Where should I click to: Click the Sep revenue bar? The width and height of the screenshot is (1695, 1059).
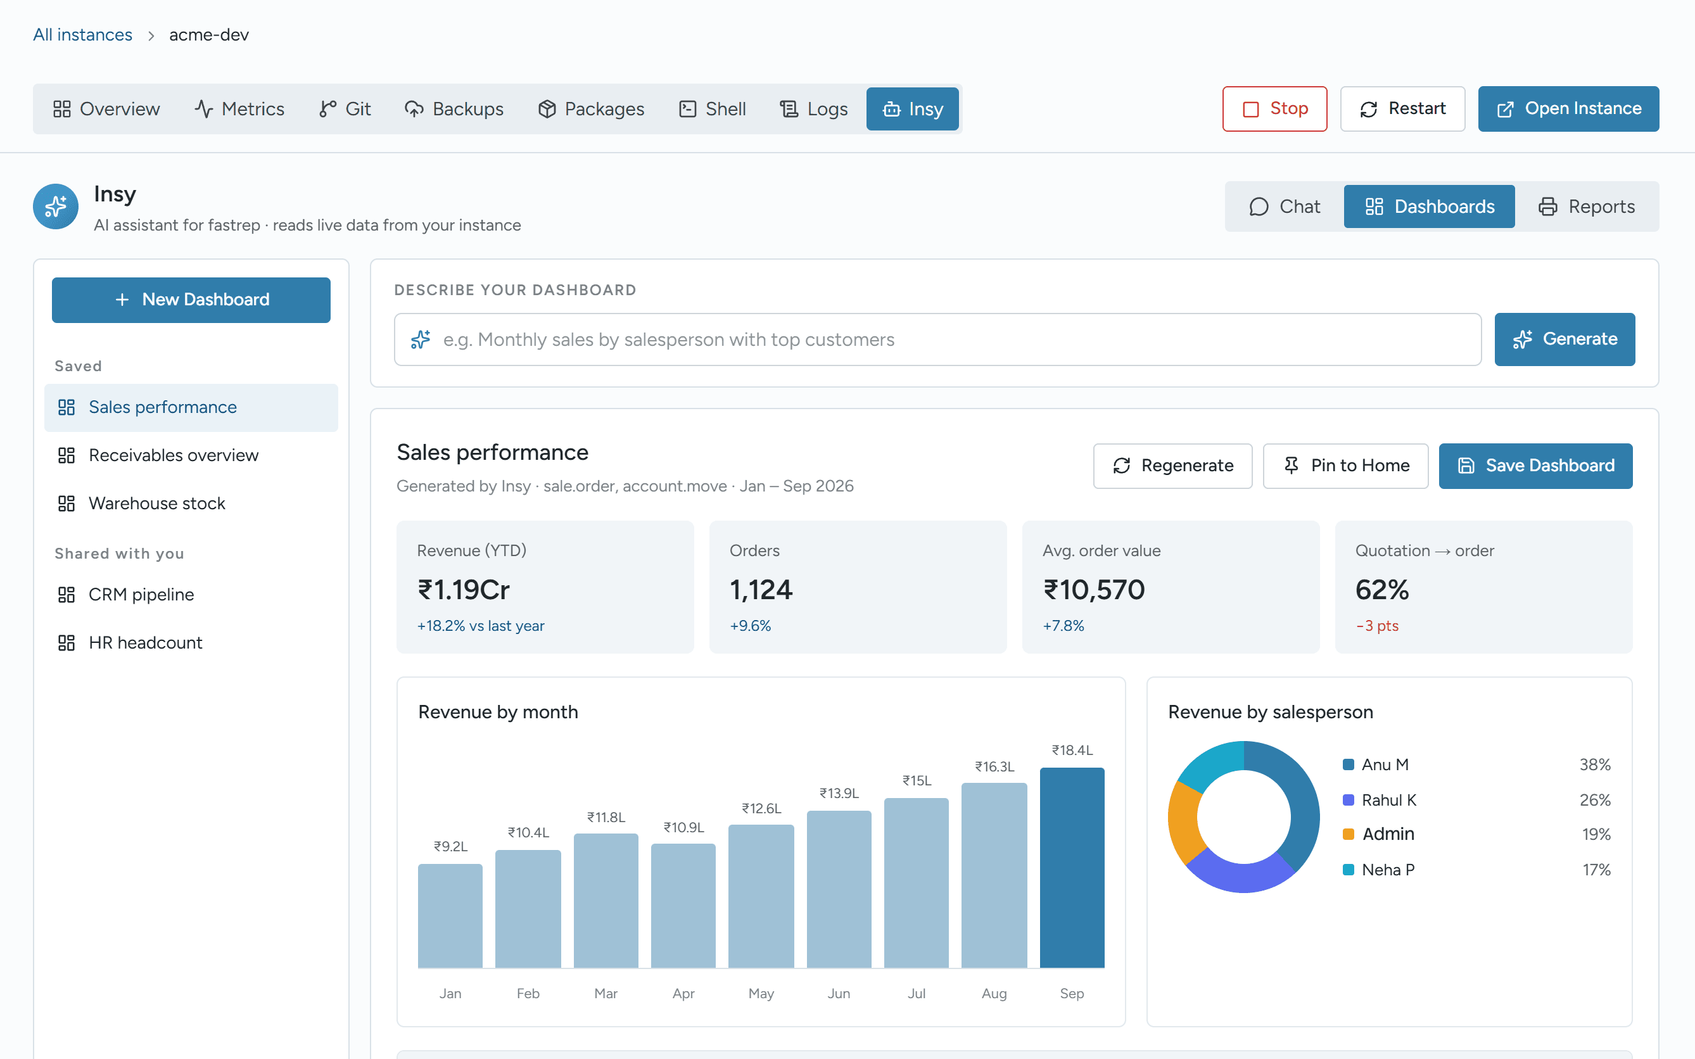click(1072, 868)
